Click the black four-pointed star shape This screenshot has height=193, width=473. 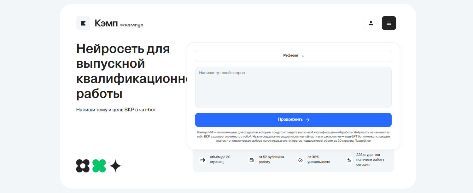pos(115,166)
